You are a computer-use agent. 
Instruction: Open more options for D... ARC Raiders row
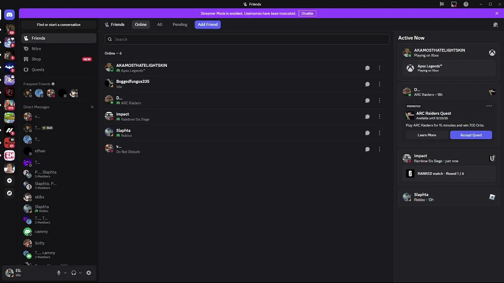[x=380, y=100]
